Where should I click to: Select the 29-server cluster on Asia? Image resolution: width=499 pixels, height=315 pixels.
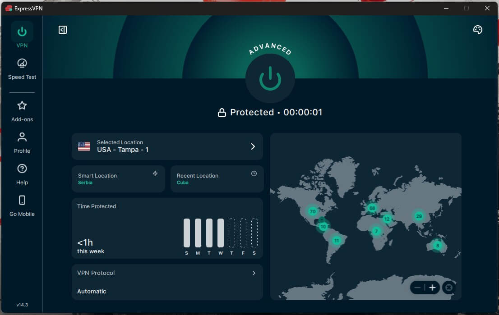coord(419,216)
